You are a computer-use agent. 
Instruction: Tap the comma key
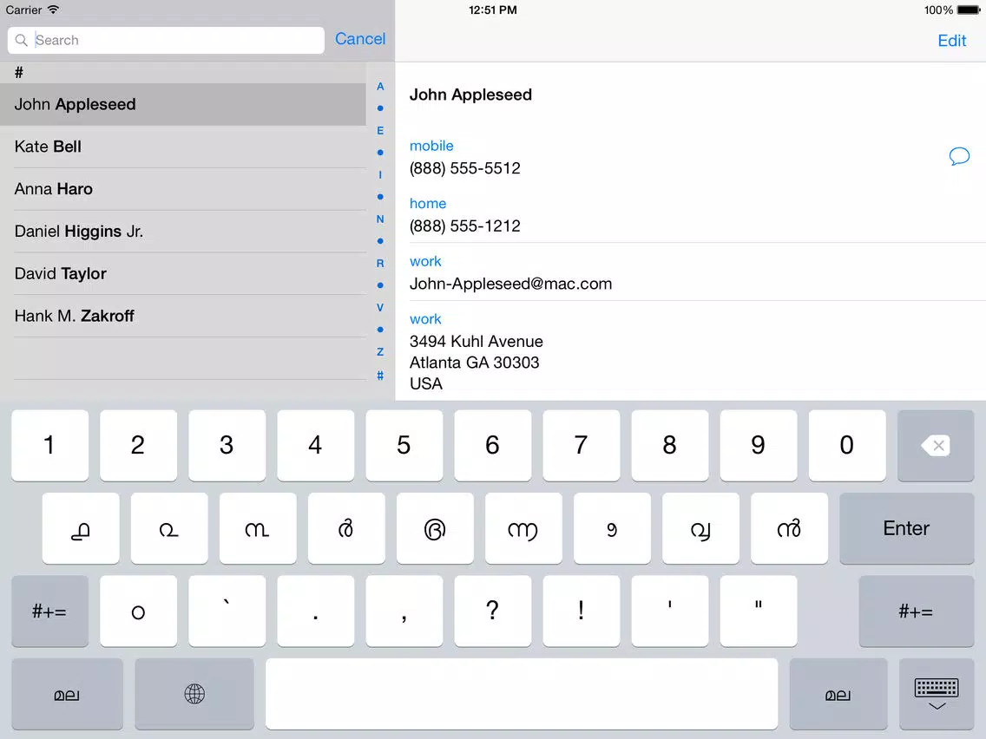click(404, 611)
